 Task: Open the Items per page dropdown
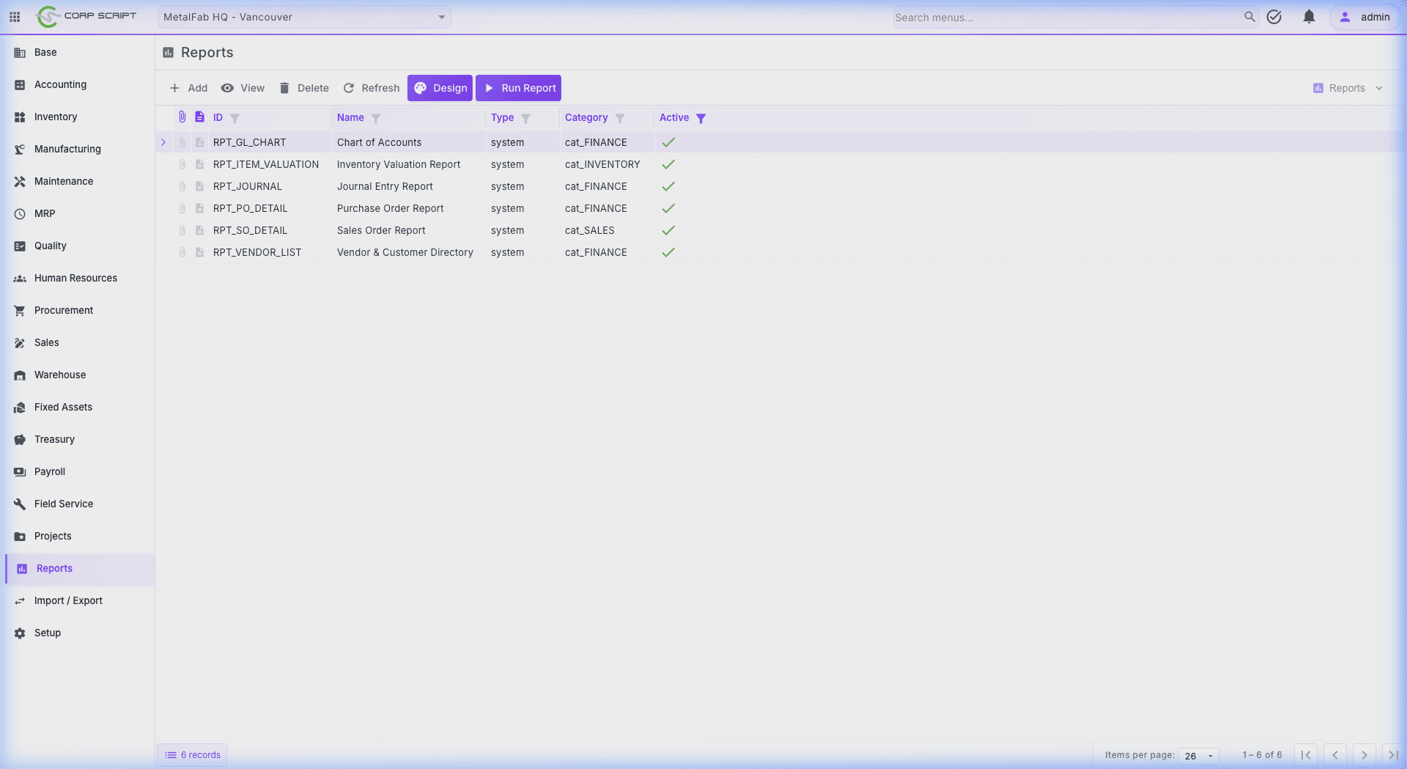click(x=1197, y=756)
